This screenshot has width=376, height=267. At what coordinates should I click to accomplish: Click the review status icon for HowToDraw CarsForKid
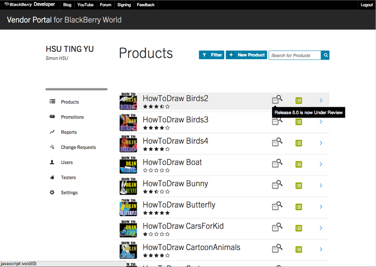[277, 227]
